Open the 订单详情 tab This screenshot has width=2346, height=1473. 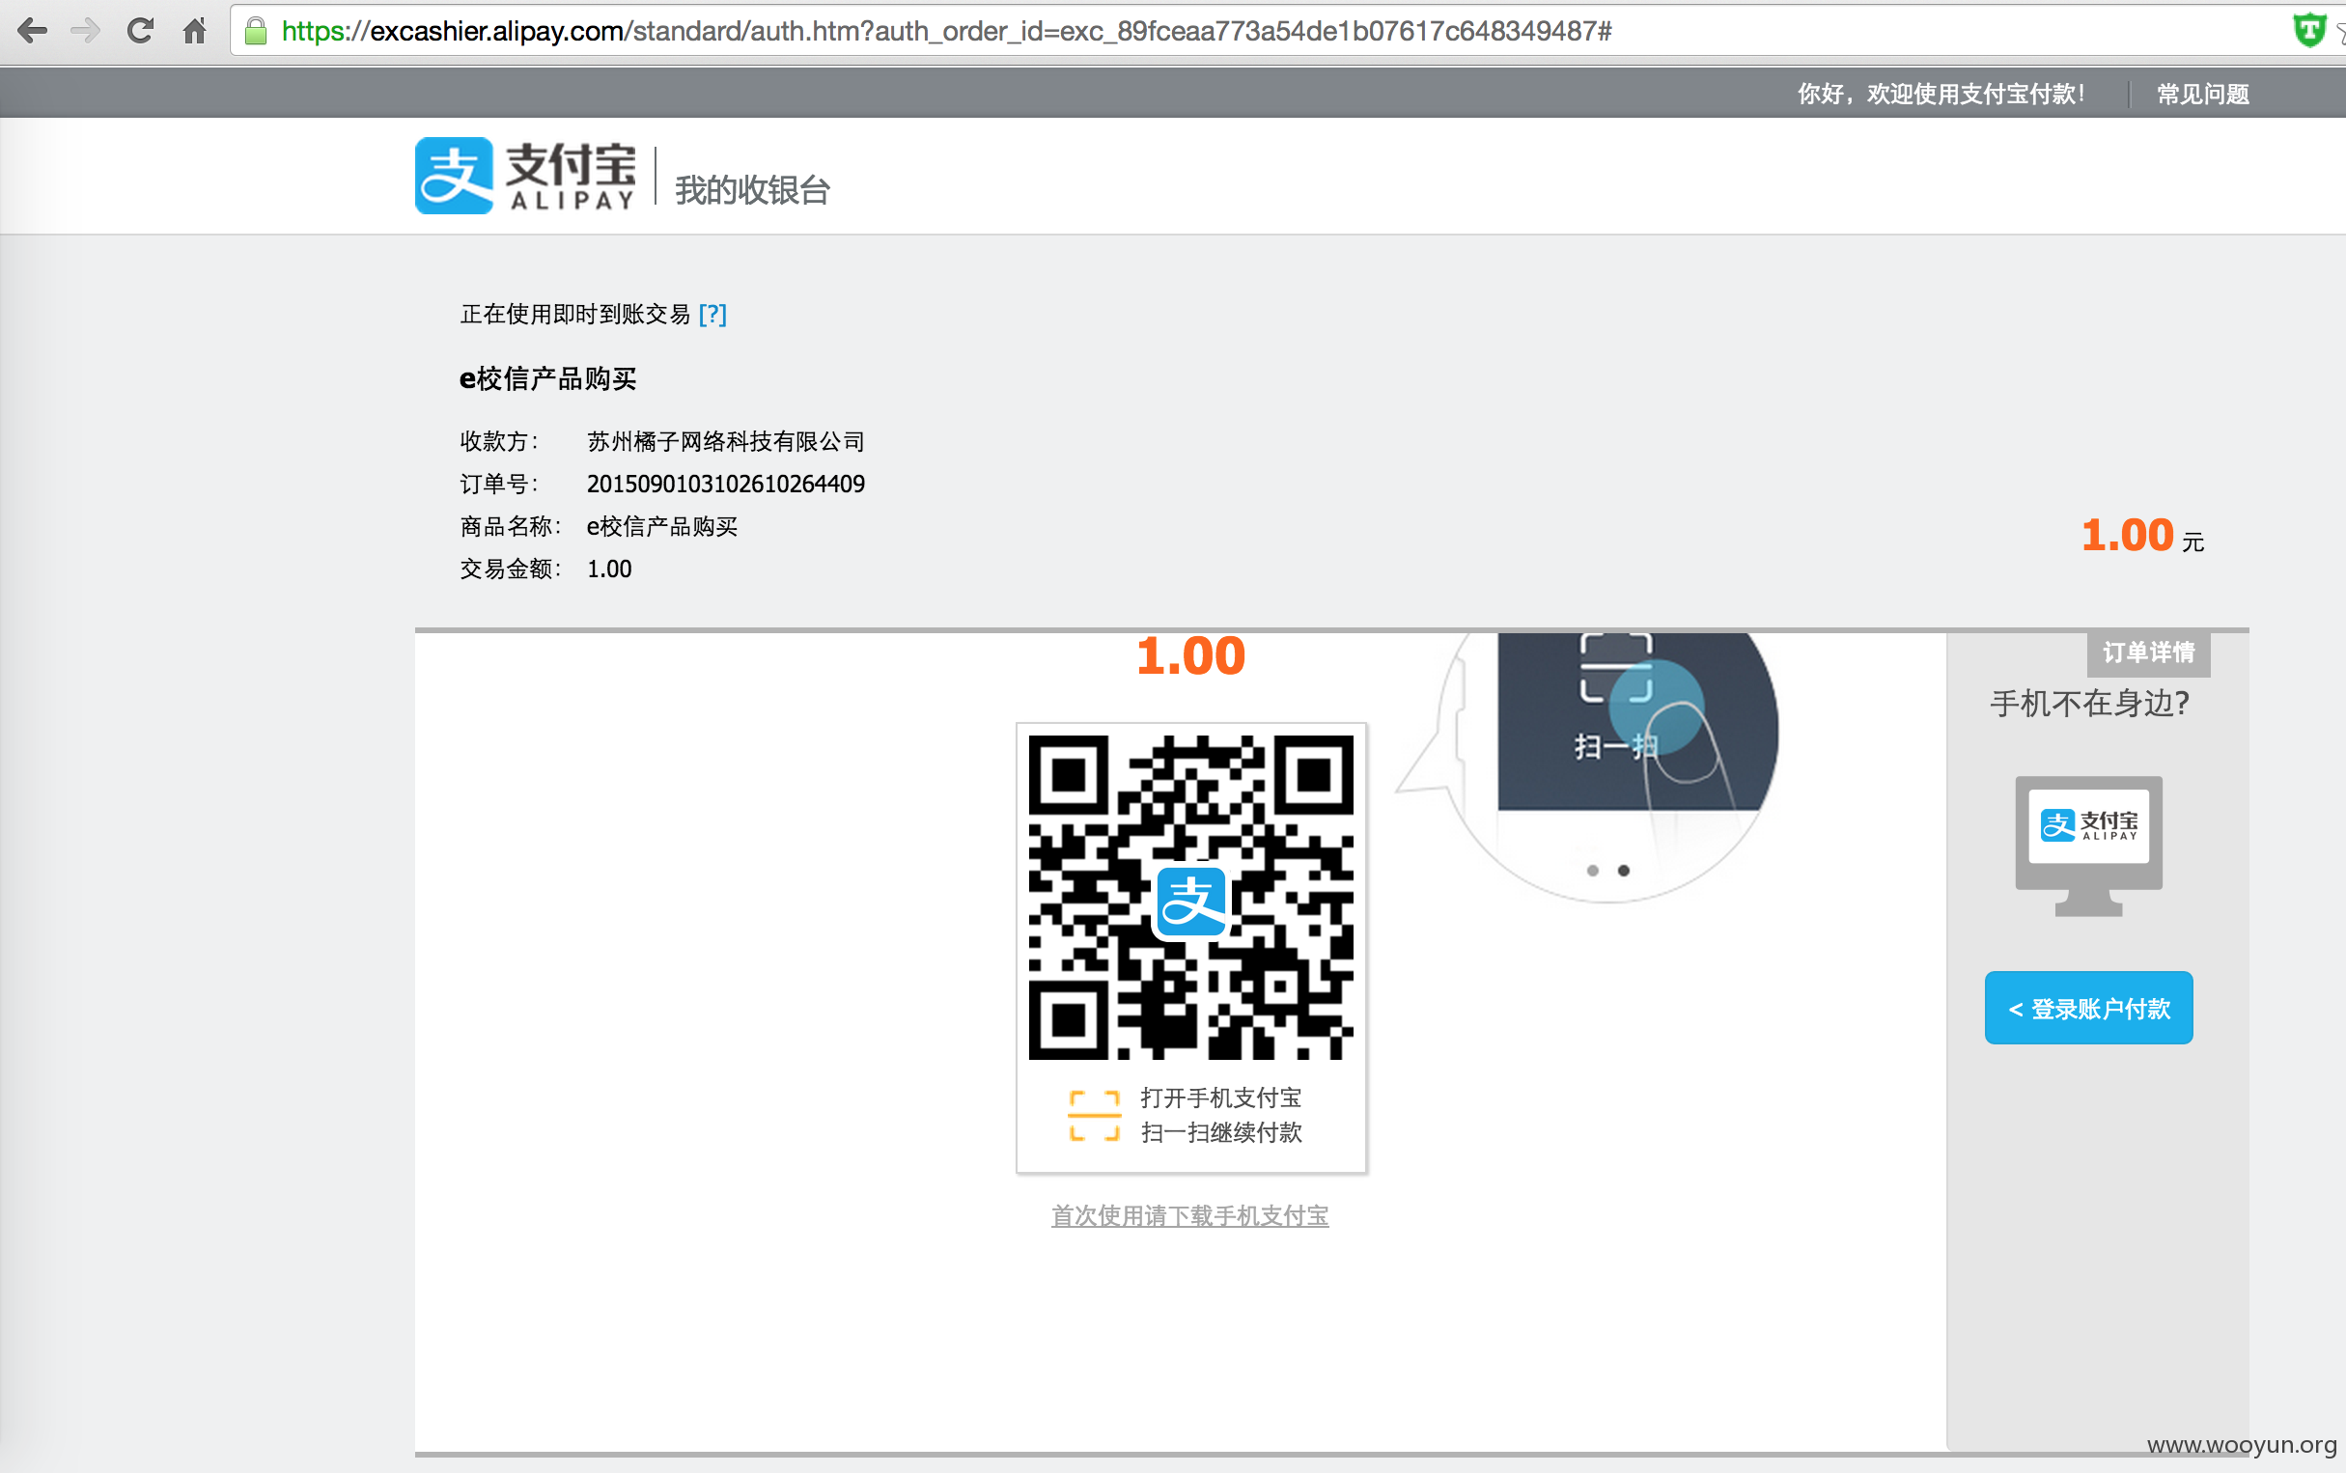coord(2148,653)
